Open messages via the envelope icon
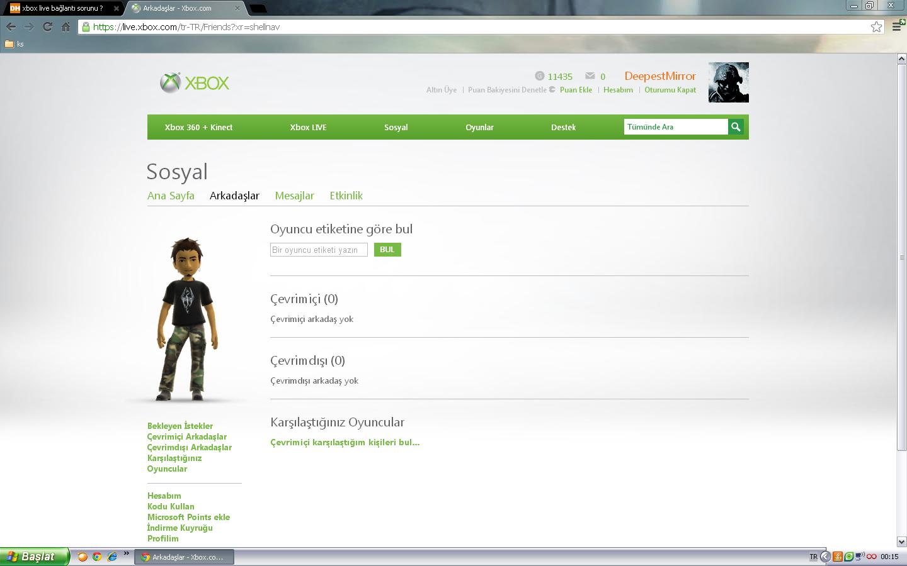Viewport: 907px width, 566px height. click(590, 76)
